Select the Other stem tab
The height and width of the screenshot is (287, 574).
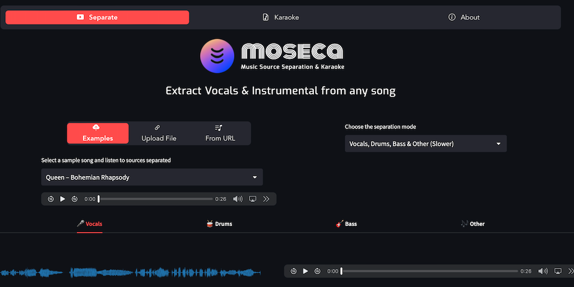point(473,224)
